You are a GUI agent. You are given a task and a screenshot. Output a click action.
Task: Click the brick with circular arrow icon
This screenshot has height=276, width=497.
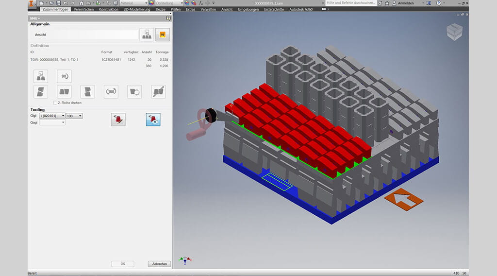tap(134, 92)
